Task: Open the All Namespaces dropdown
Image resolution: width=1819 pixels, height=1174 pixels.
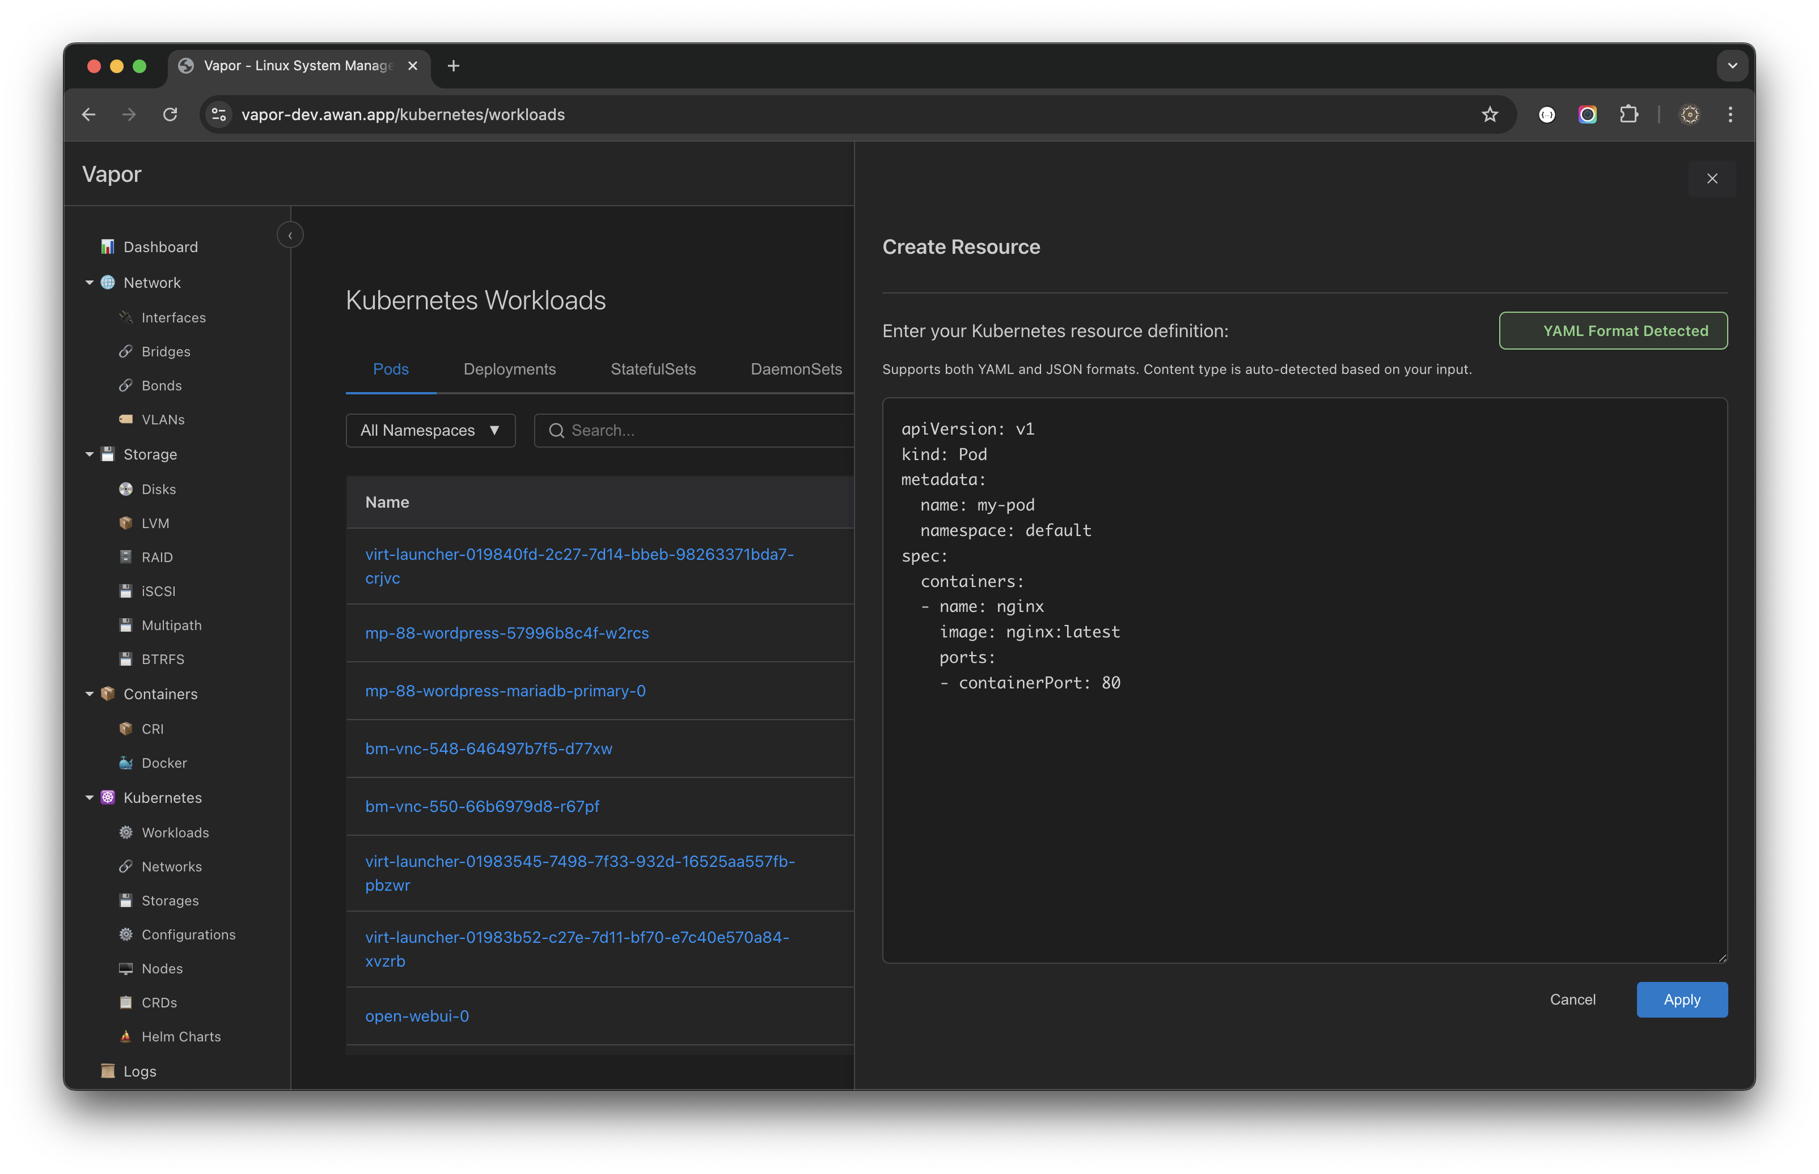Action: [x=430, y=430]
